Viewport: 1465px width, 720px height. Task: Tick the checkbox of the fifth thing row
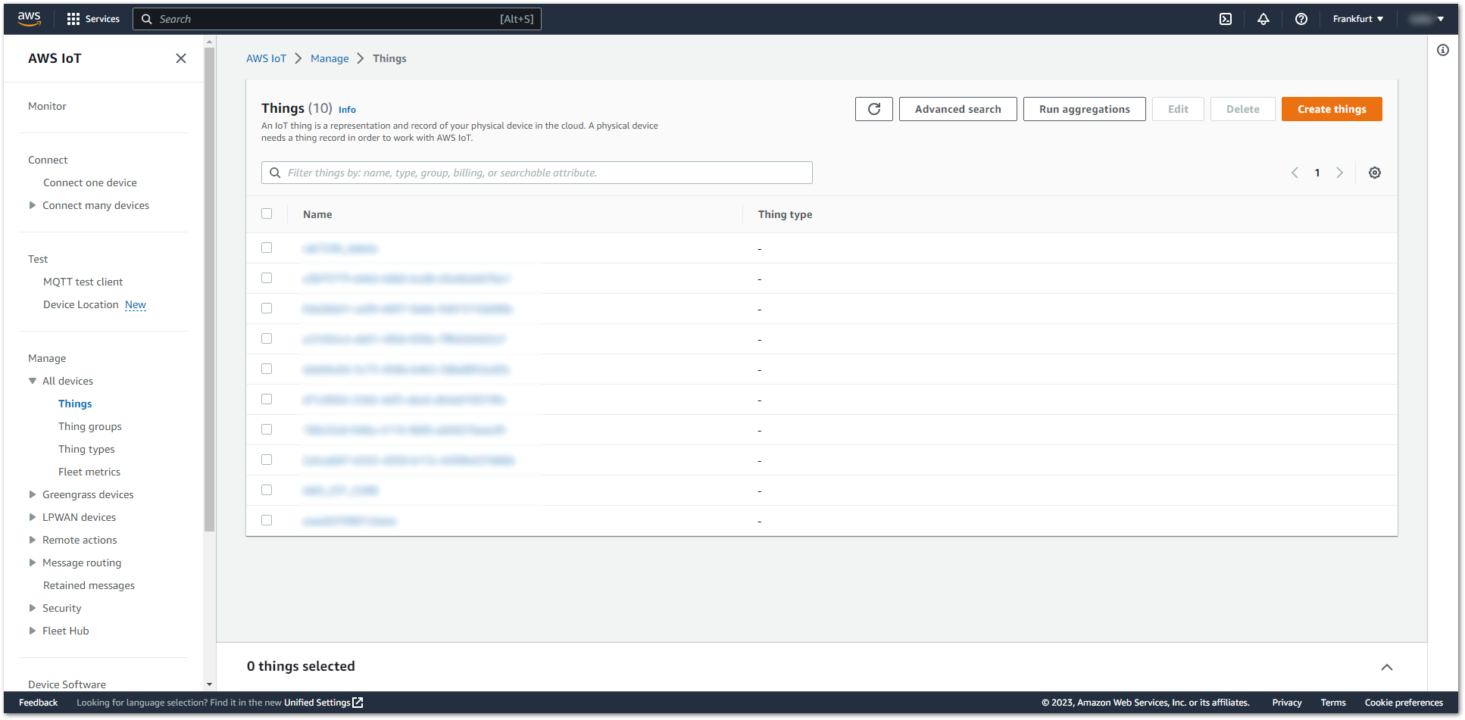tap(267, 369)
